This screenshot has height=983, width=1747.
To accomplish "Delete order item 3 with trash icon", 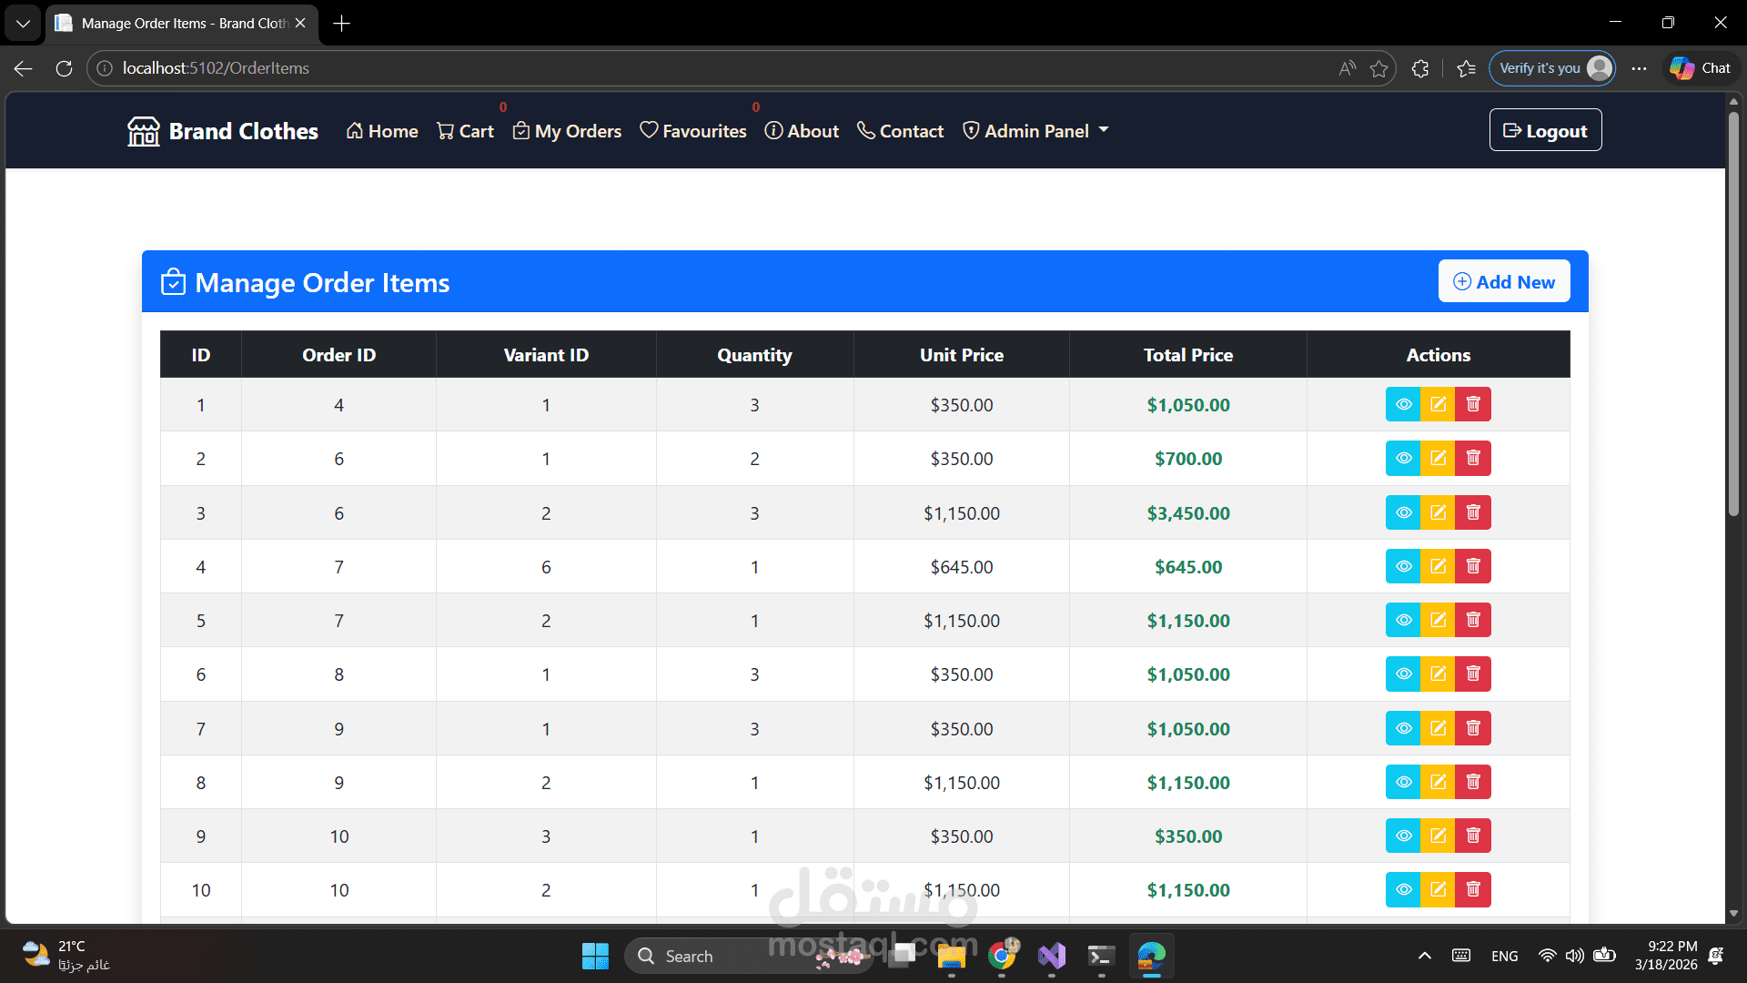I will [x=1473, y=512].
